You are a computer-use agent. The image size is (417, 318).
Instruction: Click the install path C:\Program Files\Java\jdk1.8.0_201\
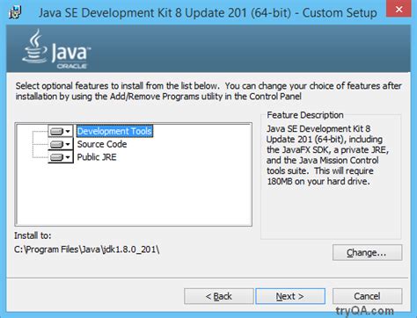[x=87, y=249]
